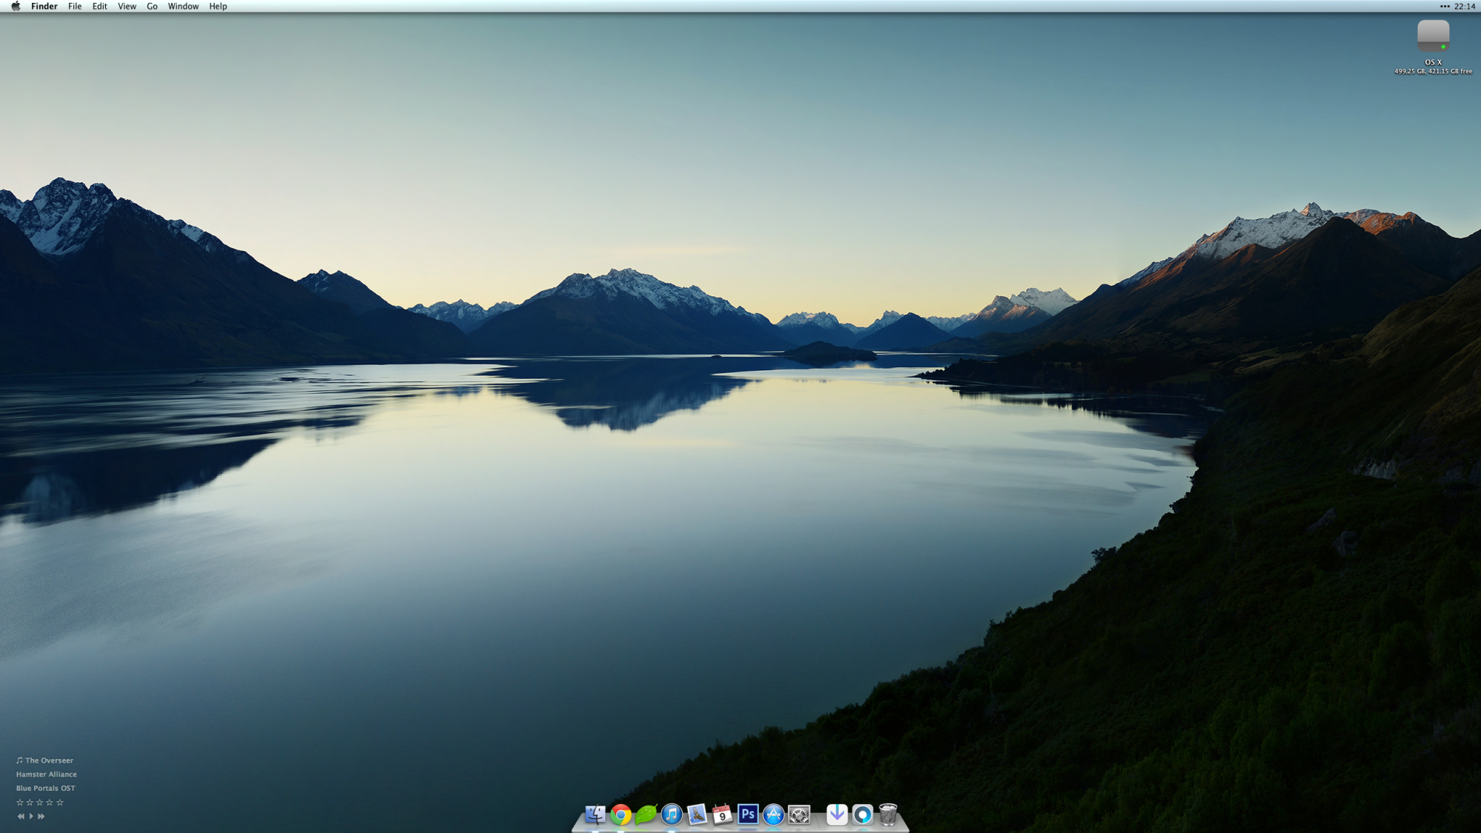The image size is (1481, 833).
Task: Open the Go menu
Action: point(152,6)
